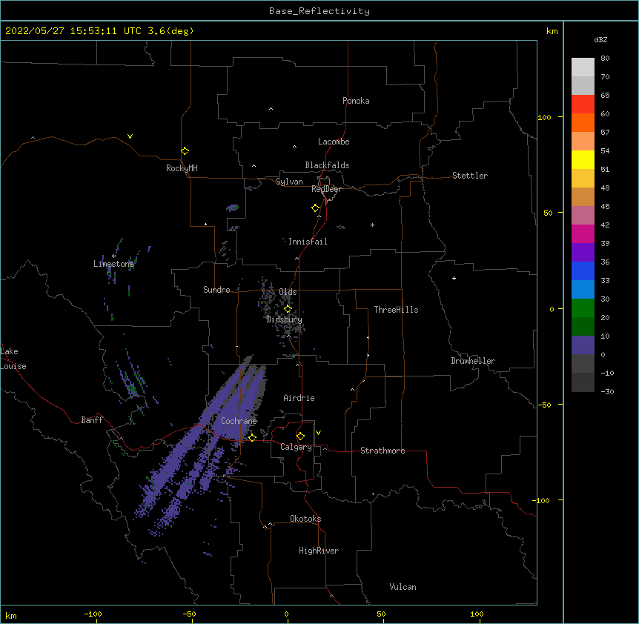Viewport: 639px width, 624px height.
Task: Click the Vulcan city label
Action: [403, 587]
